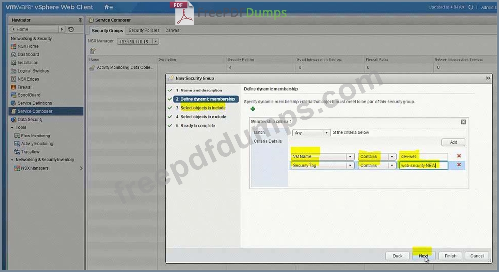Go to step 2 Define dynamic membership
The height and width of the screenshot is (272, 499).
(206, 99)
